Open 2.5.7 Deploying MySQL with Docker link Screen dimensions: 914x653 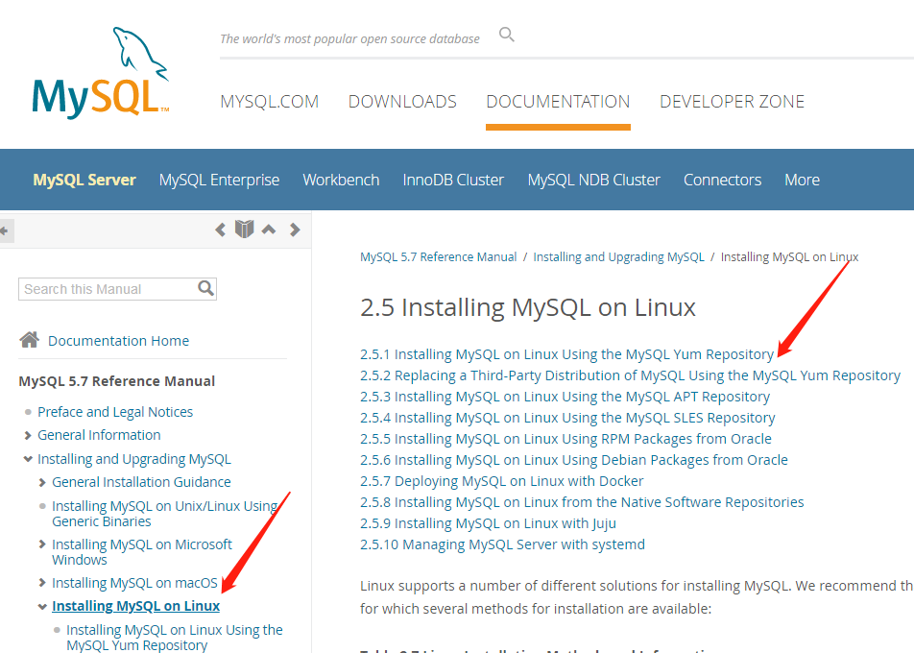tap(502, 481)
